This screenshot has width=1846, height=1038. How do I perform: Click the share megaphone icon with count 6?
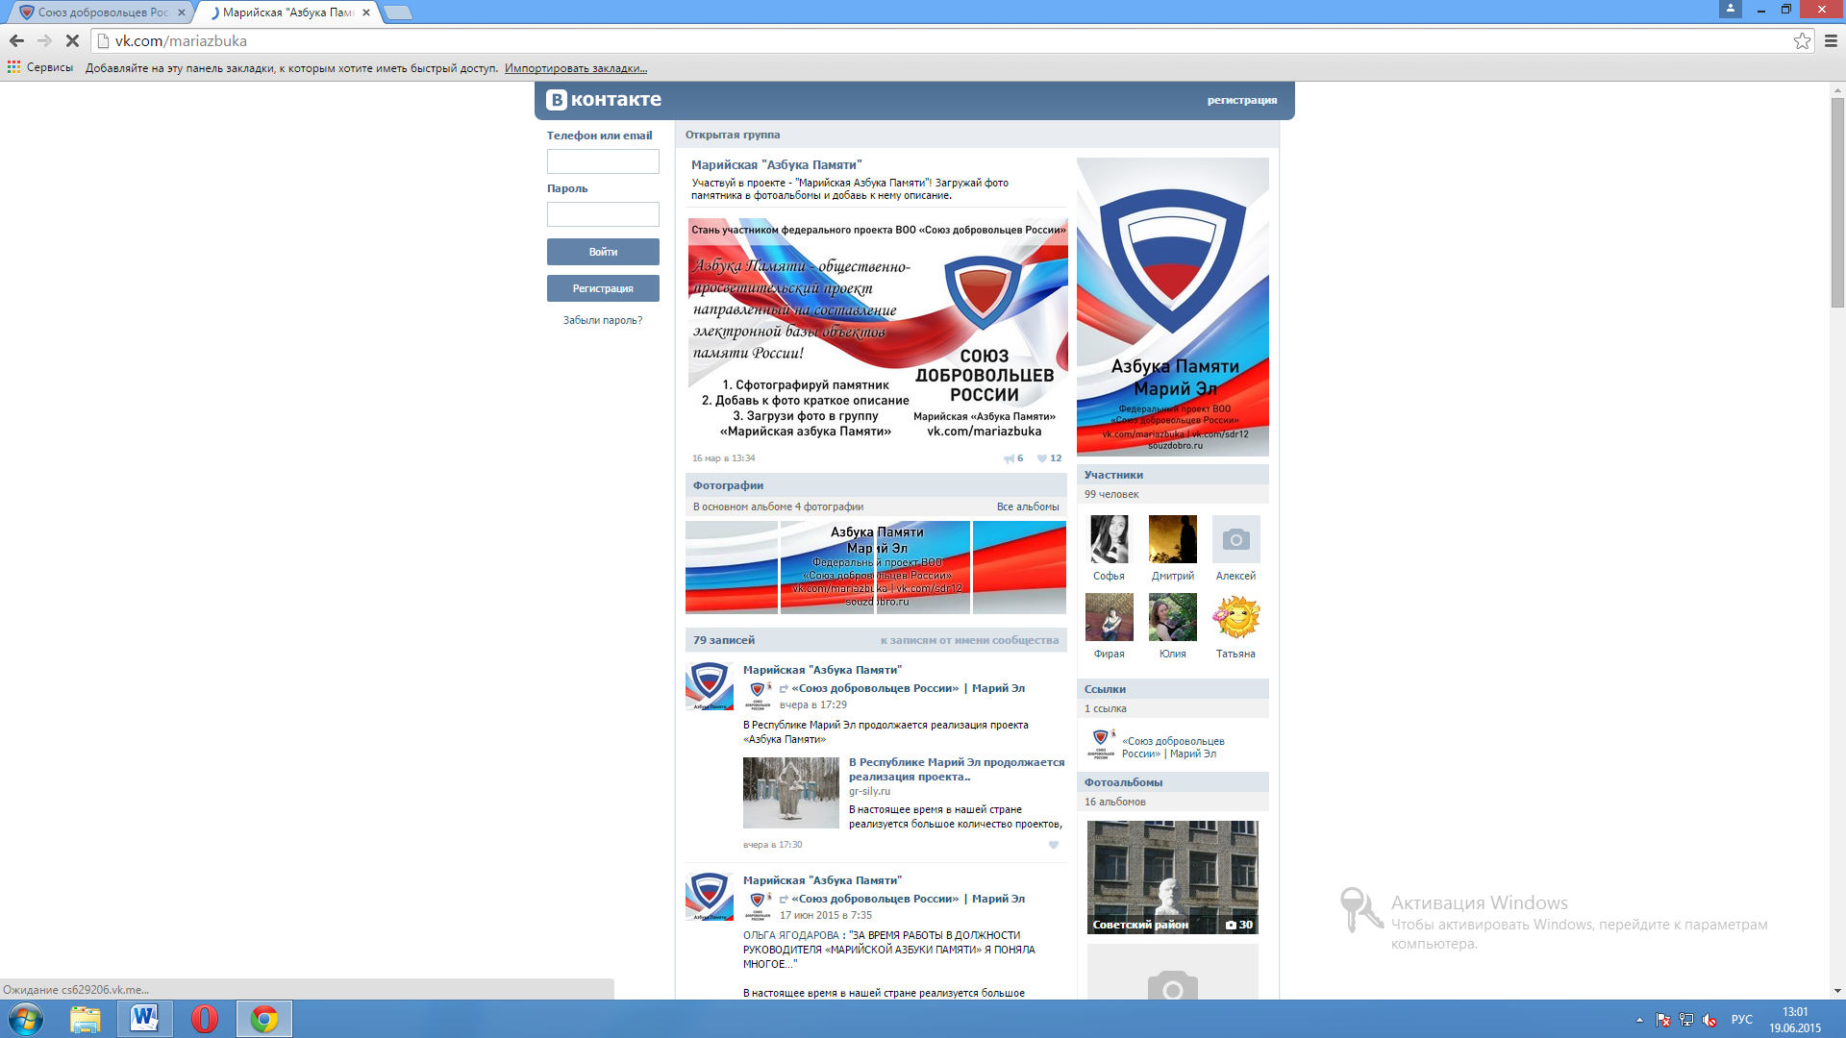click(1013, 458)
